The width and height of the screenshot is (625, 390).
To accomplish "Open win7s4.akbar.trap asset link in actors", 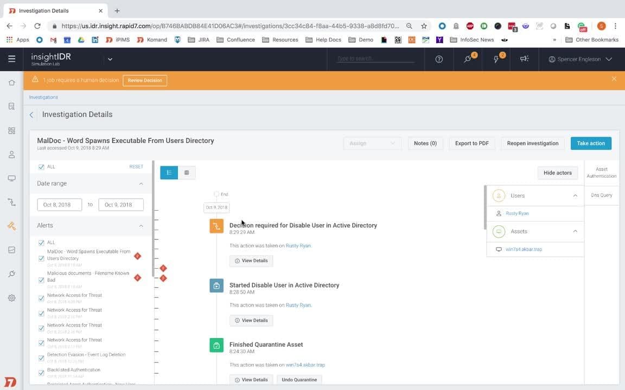I will [524, 250].
